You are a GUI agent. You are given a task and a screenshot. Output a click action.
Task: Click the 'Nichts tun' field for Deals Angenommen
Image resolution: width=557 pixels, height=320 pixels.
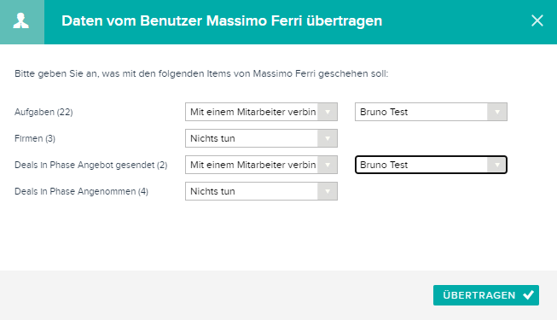coord(261,191)
